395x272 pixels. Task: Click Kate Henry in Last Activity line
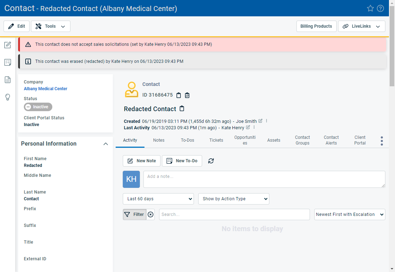point(233,128)
